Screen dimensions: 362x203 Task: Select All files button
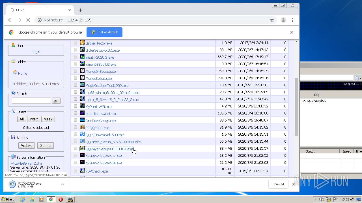(21, 119)
